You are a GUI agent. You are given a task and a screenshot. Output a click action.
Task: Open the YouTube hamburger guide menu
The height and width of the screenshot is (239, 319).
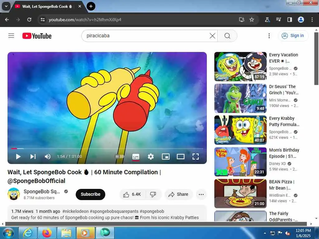coord(11,36)
